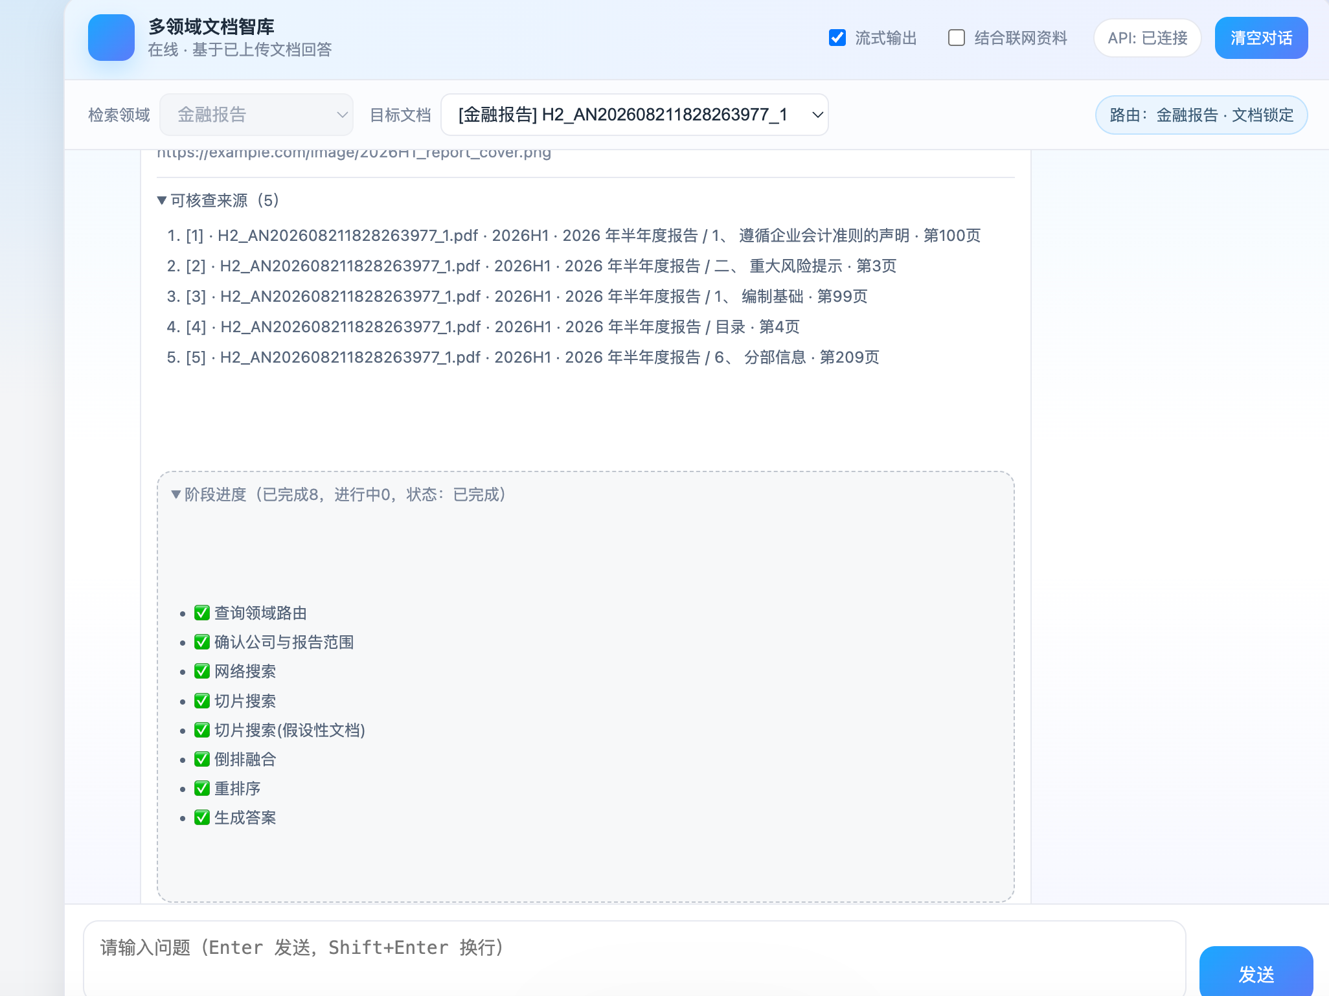Open source [2] 重大风险提示 第3页
Screen dimensions: 1329x996
(x=532, y=266)
